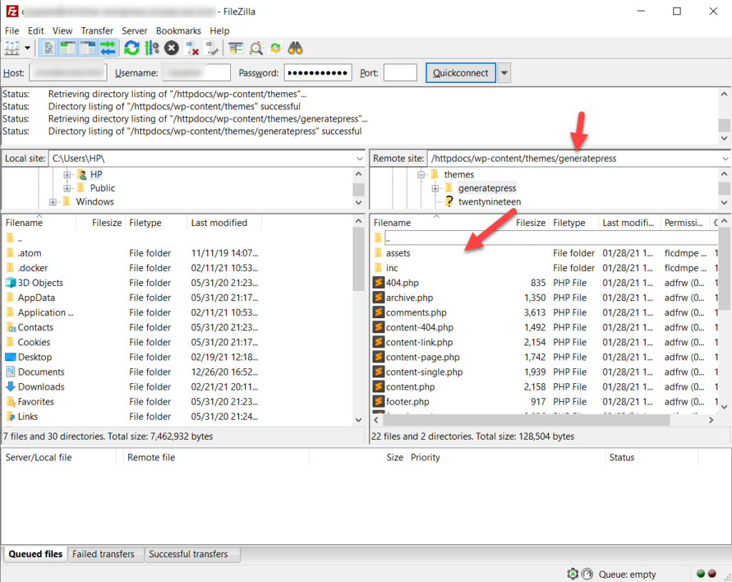
Task: Toggle processing of transfer queue
Action: 152,48
